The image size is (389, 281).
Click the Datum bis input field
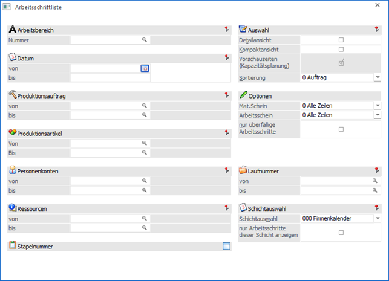110,77
